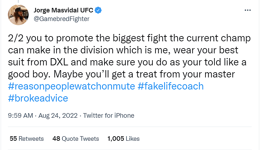The image size is (261, 150).
Task: Click the Quote Tweets count number 48
Action: (56, 139)
